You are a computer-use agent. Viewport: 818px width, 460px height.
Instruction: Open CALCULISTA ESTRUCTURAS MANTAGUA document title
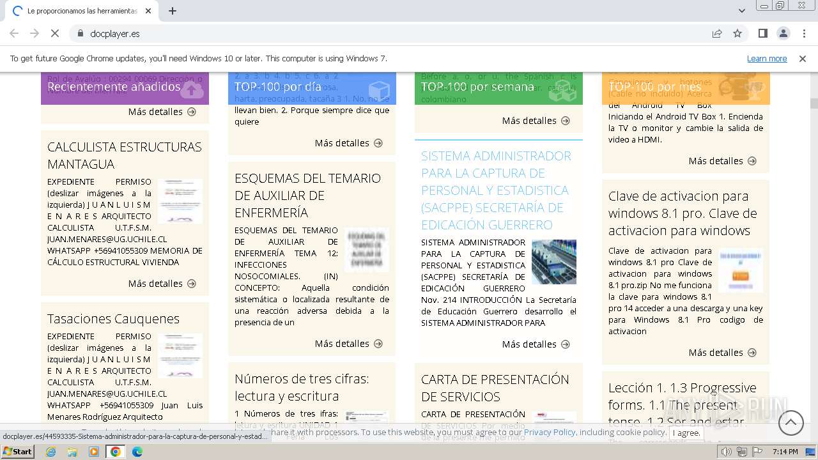tap(125, 155)
